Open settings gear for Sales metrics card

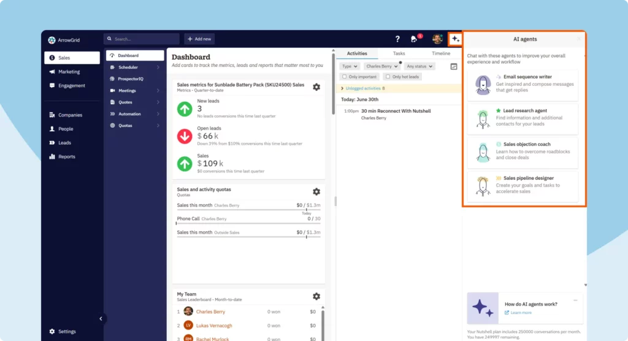[316, 87]
